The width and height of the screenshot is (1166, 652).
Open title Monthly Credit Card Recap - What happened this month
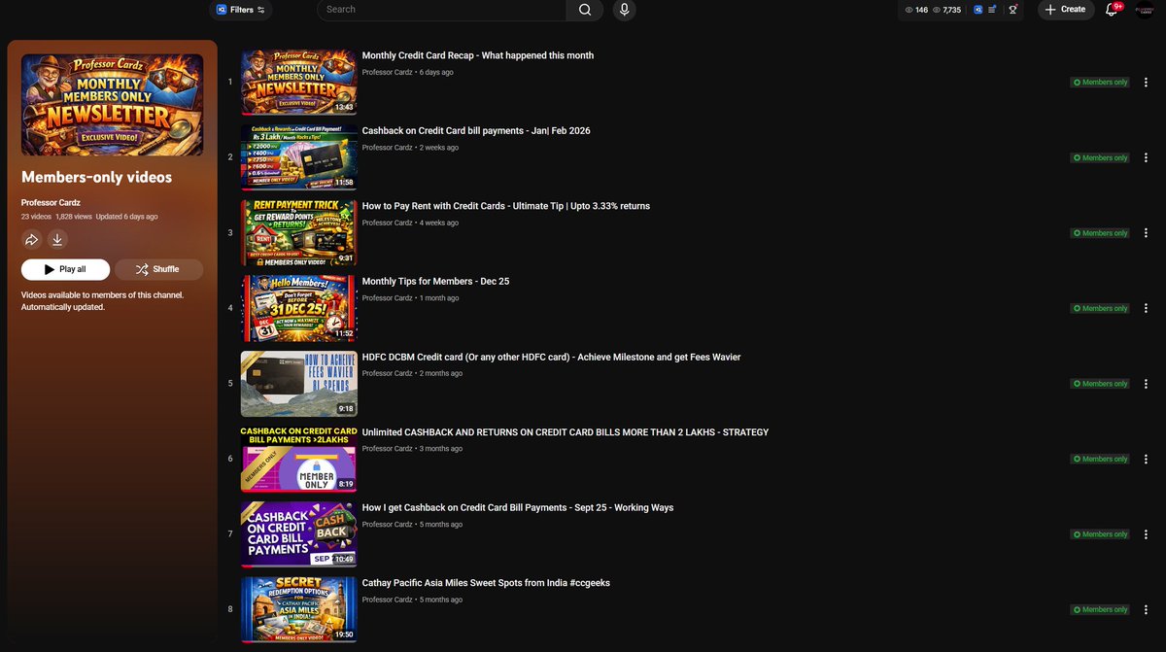(478, 55)
